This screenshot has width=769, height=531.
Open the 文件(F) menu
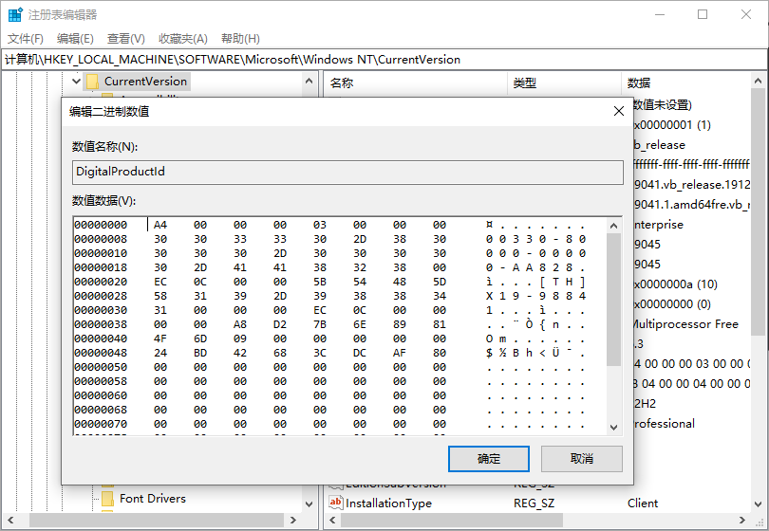tap(26, 38)
